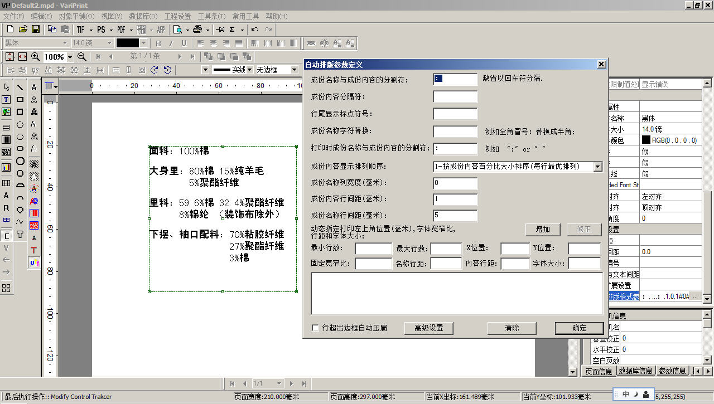Click the 确定 button

pos(579,328)
